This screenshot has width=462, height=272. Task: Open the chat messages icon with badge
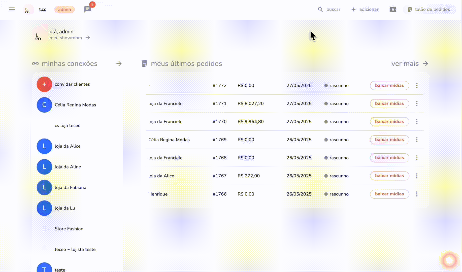[87, 10]
